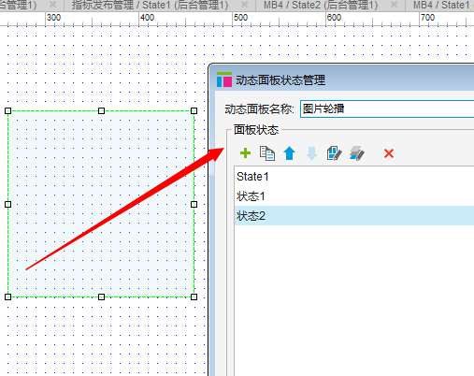Close the 指标发布管理 / State1 tab
The width and height of the screenshot is (474, 376).
coord(245,5)
